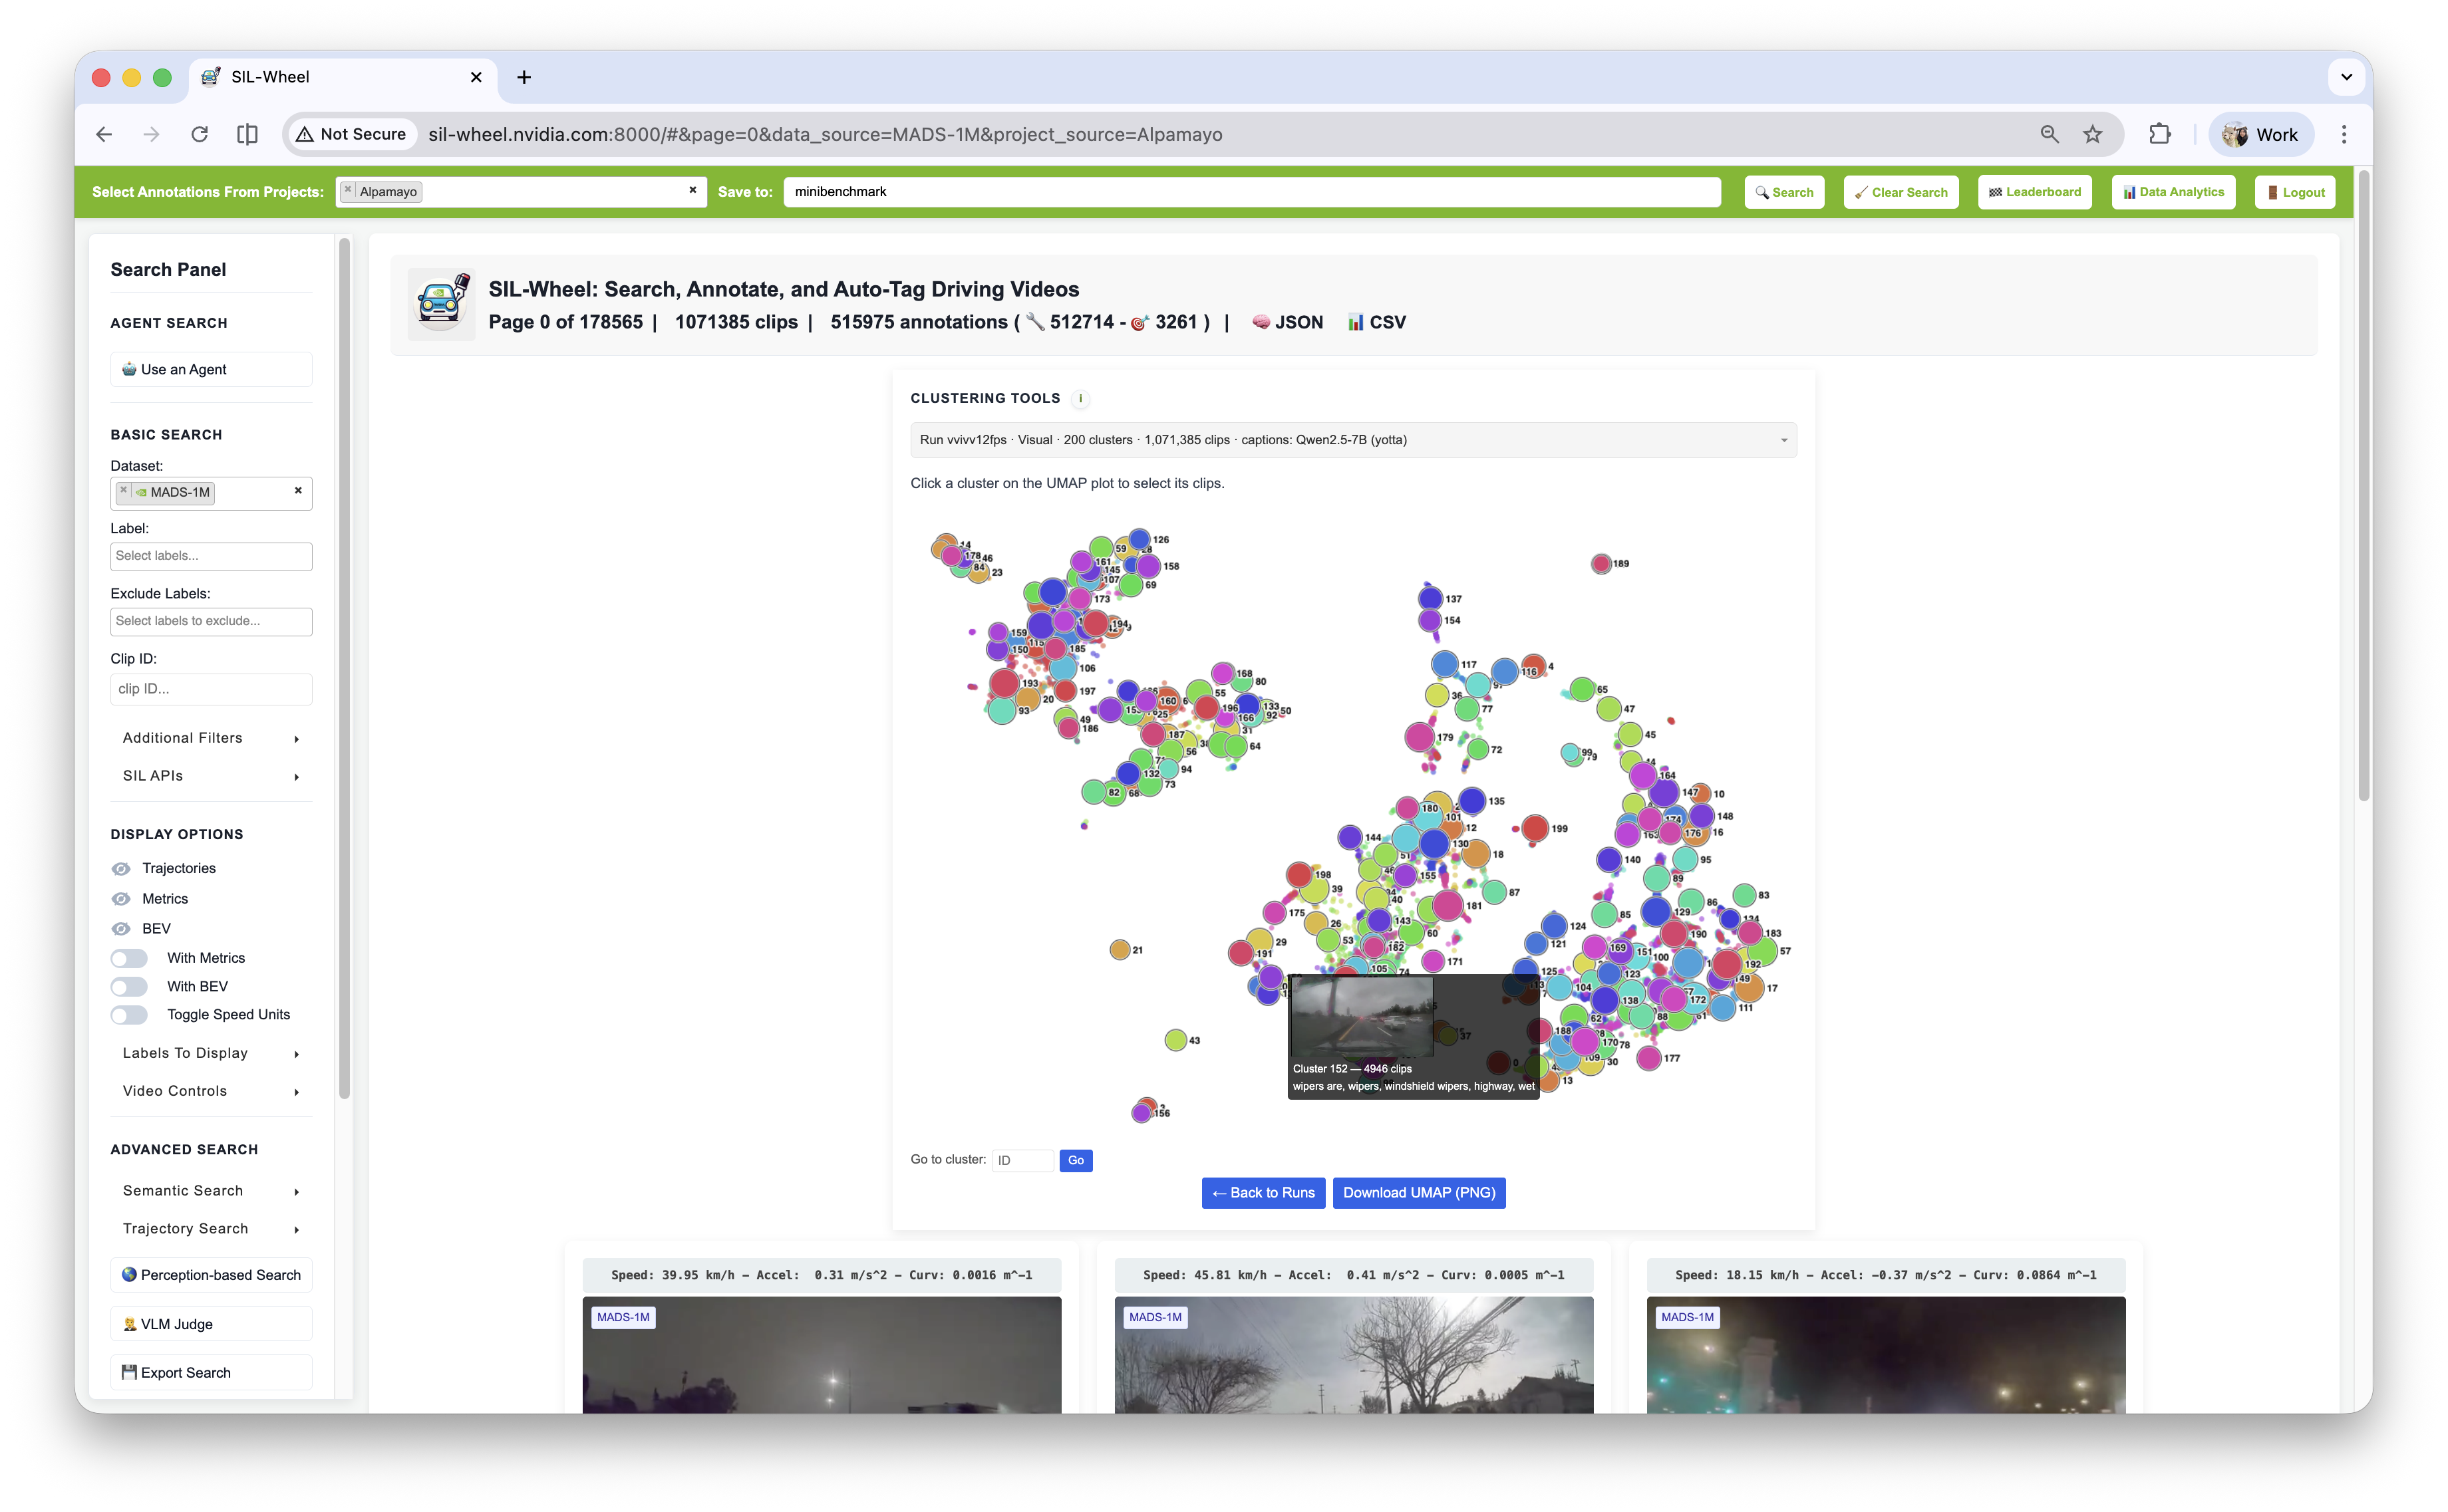This screenshot has height=1512, width=2448.
Task: Click the Clip ID input
Action: click(x=211, y=689)
